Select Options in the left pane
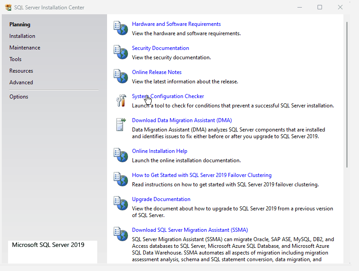This screenshot has width=359, height=271. [19, 97]
